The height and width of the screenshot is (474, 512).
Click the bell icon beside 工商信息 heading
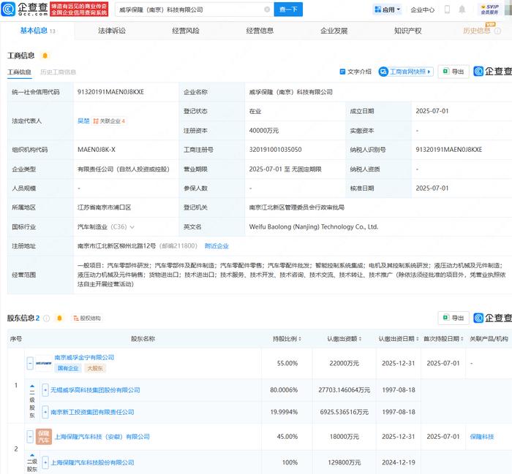tap(45, 56)
